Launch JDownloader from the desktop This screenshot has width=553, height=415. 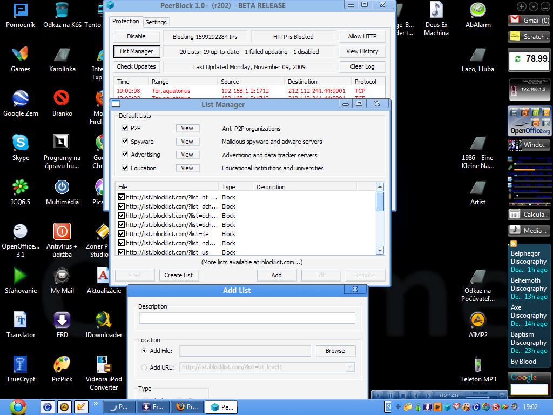(103, 326)
